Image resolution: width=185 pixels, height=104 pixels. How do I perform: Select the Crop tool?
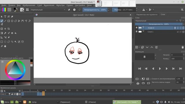coord(9,29)
